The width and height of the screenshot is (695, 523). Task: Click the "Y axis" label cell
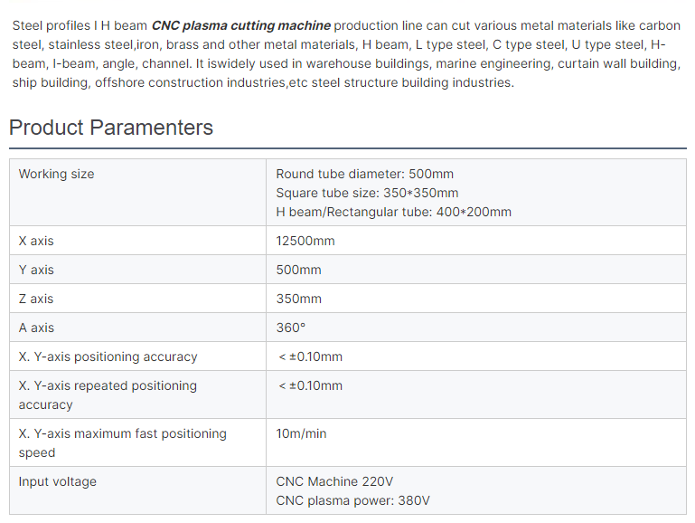click(x=36, y=270)
